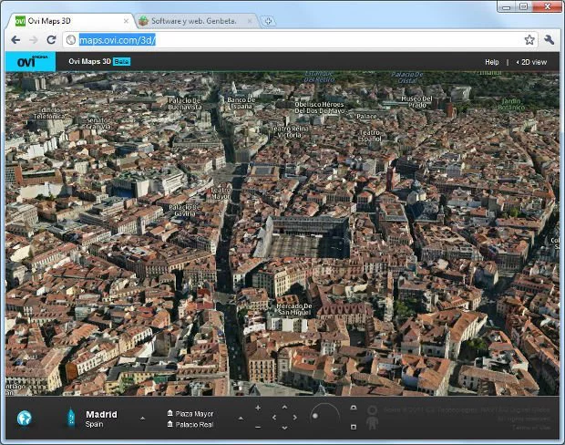Click the Museo Del Prado map label
This screenshot has height=445, width=565.
[x=416, y=102]
